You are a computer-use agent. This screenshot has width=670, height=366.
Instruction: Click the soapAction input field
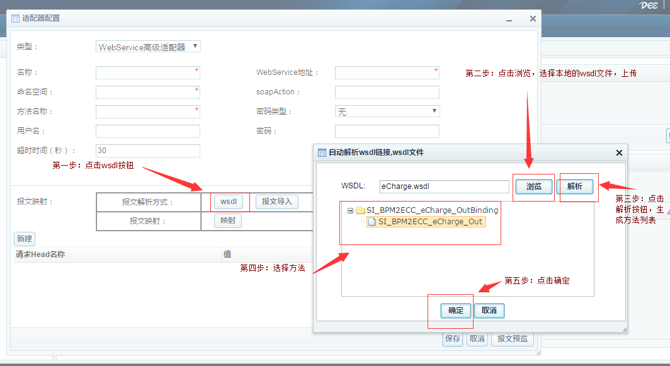pos(387,93)
